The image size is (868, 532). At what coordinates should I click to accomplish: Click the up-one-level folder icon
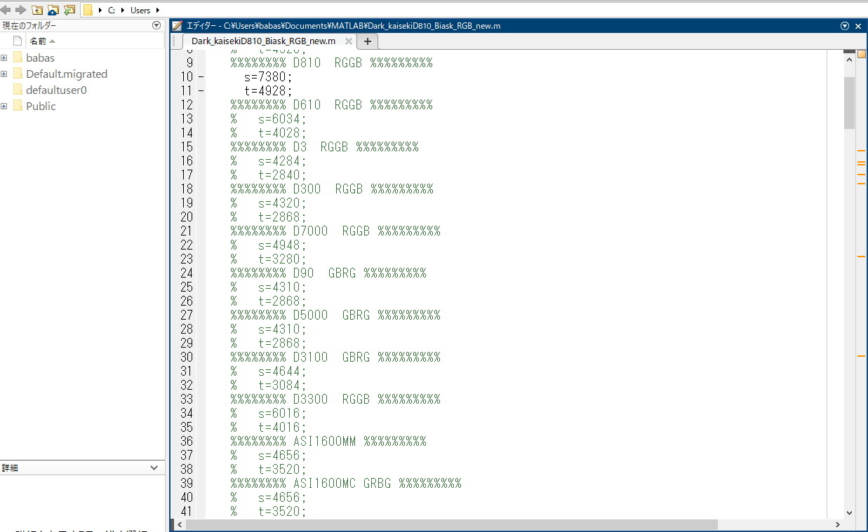tap(37, 10)
